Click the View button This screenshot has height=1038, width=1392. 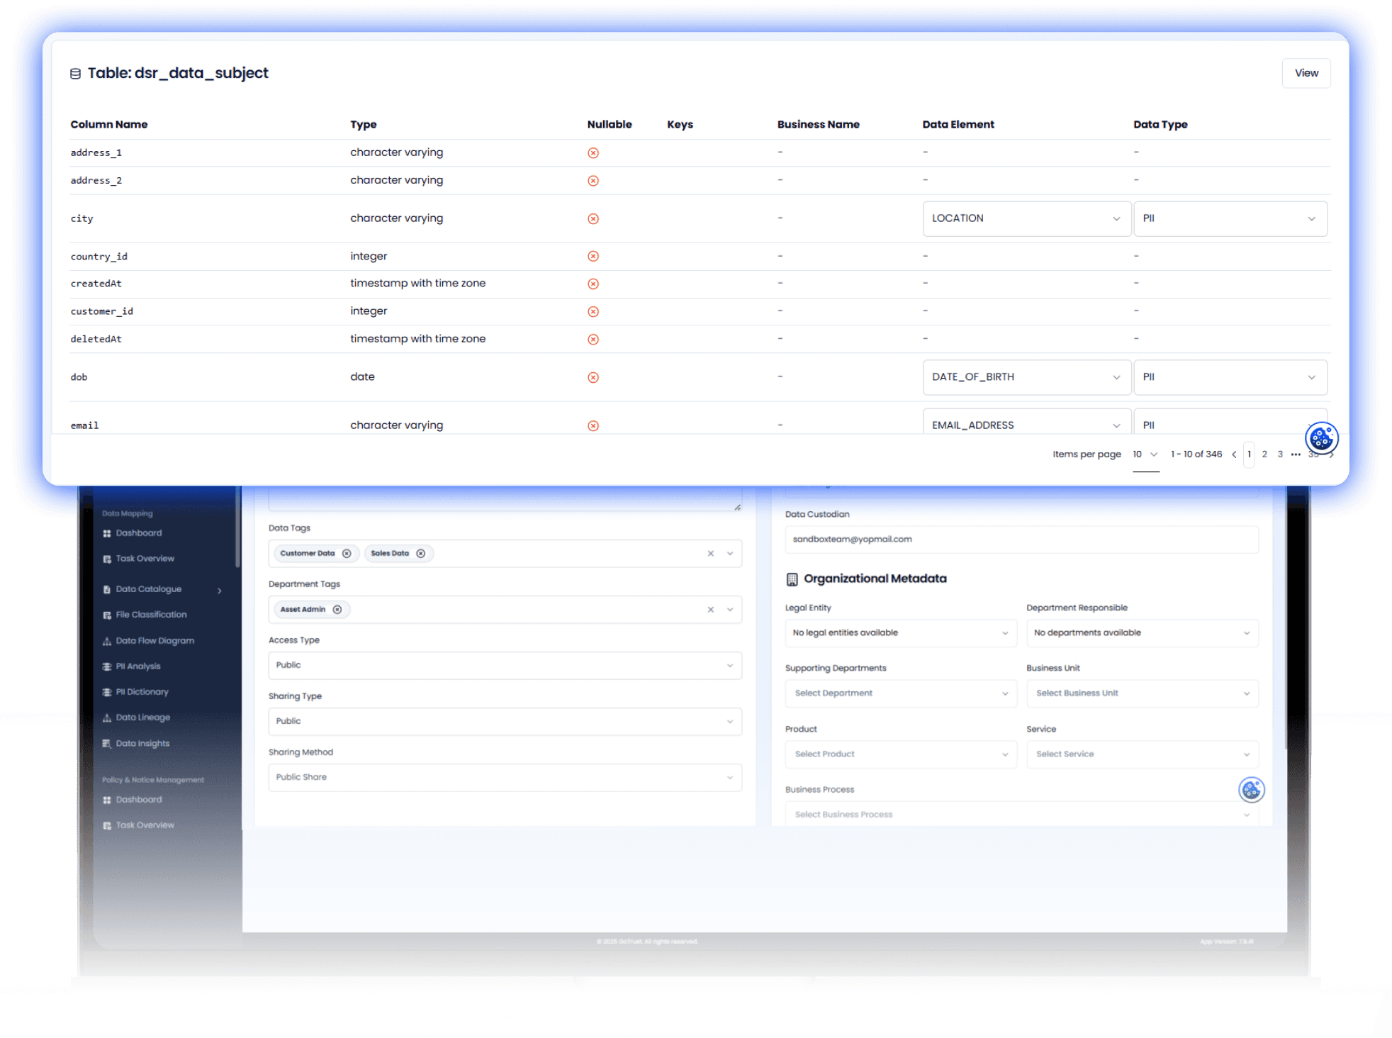[x=1306, y=73]
